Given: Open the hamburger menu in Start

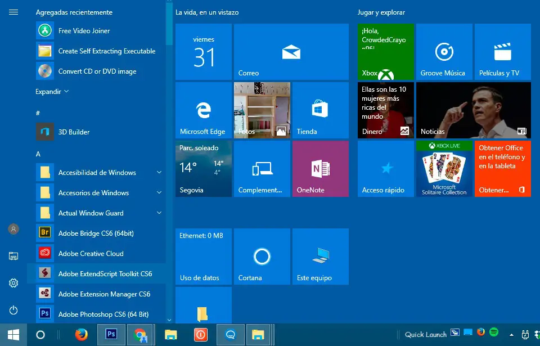Looking at the screenshot, I should coord(13,12).
